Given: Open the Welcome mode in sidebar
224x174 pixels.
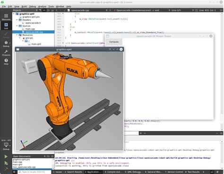Looking at the screenshot, I should [x=6, y=17].
